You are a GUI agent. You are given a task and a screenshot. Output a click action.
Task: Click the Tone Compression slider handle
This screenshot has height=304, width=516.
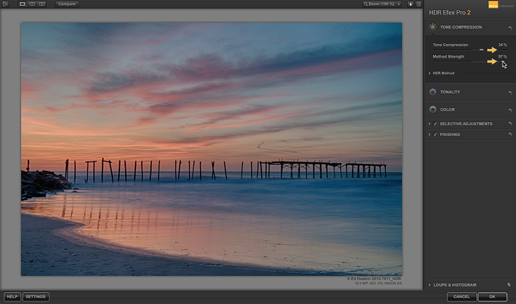[x=481, y=50]
